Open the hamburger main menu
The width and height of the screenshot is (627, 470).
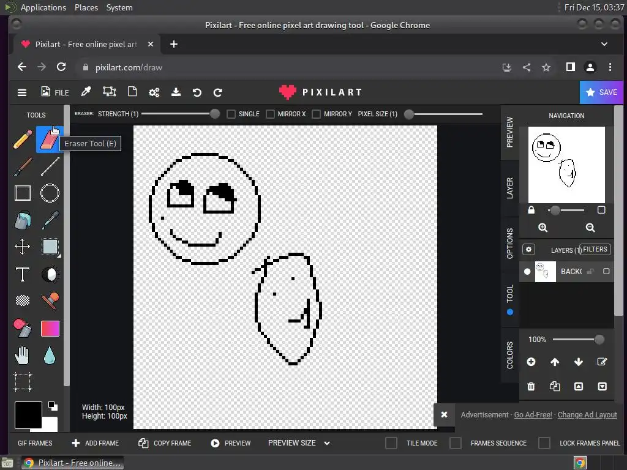click(22, 93)
